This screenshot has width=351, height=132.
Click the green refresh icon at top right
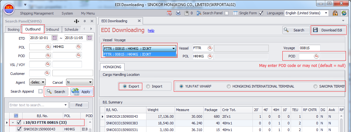344,13
